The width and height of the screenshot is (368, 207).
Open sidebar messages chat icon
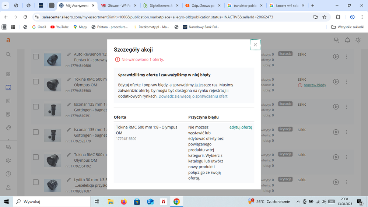pyautogui.click(x=8, y=147)
